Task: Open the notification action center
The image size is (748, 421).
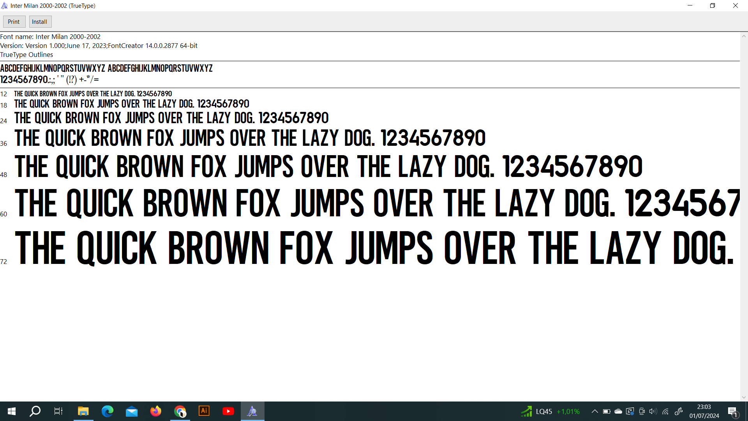Action: click(732, 411)
